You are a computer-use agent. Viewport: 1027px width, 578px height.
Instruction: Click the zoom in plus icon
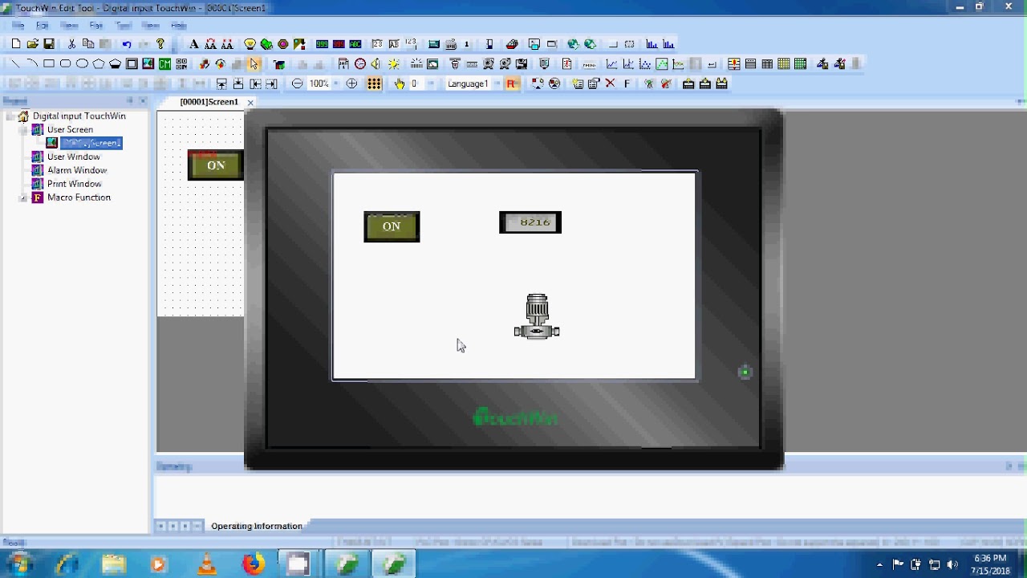click(351, 83)
